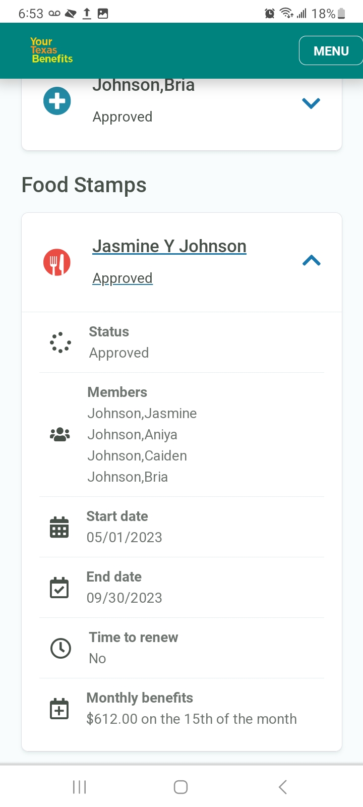Tap the teal medical plus icon

57,101
